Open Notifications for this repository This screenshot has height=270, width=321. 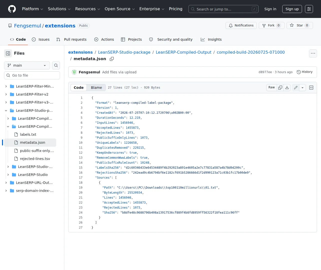[x=241, y=25]
